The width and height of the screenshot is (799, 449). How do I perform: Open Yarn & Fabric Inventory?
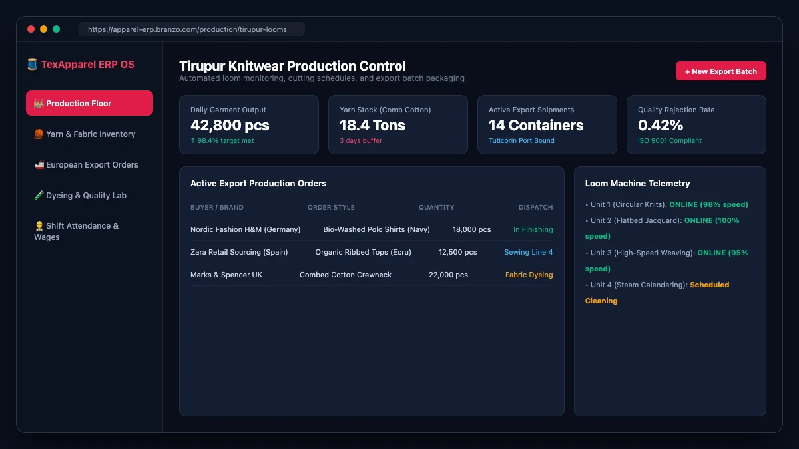pos(89,134)
